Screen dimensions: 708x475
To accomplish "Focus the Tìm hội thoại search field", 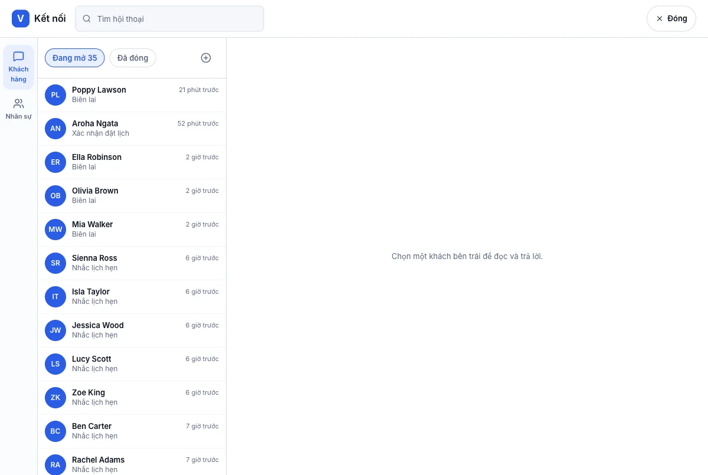I will point(169,19).
